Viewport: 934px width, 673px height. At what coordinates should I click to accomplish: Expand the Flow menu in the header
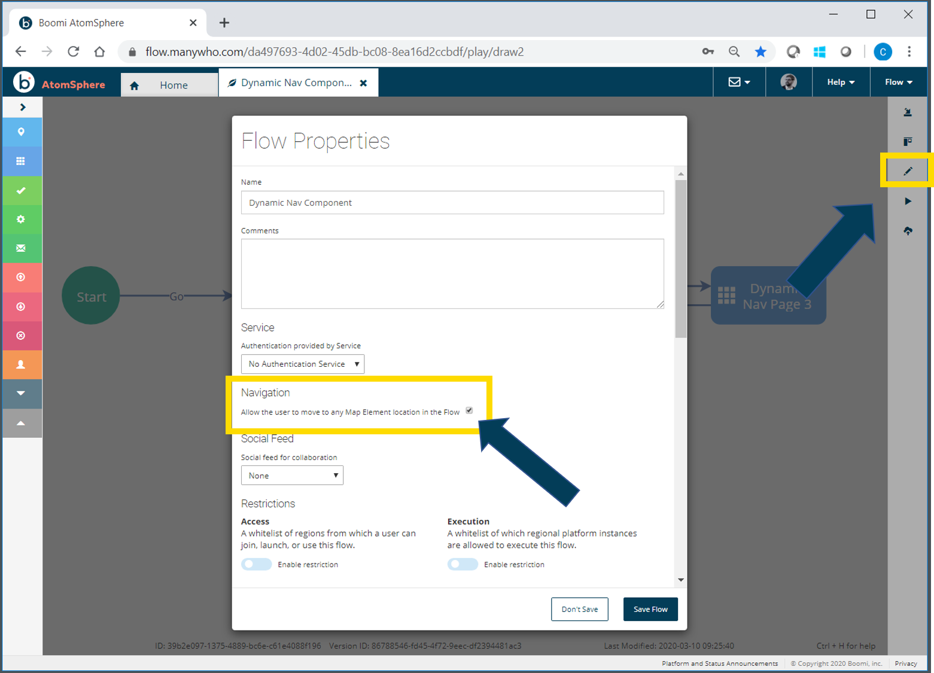click(897, 82)
